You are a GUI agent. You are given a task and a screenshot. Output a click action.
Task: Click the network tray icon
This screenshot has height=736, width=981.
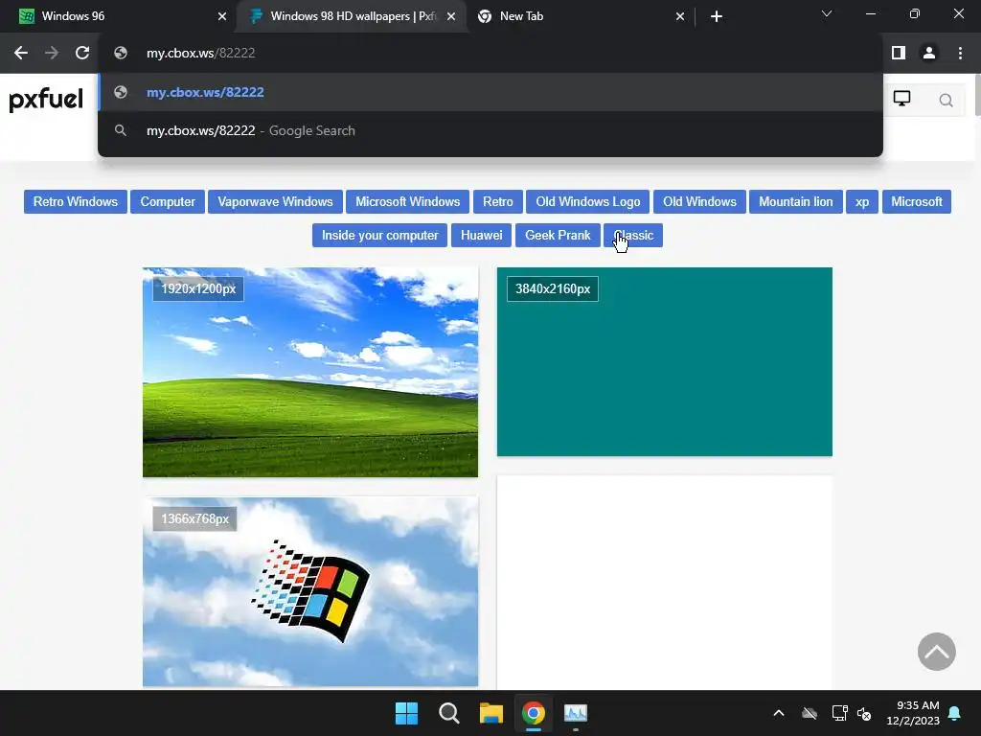pyautogui.click(x=839, y=713)
